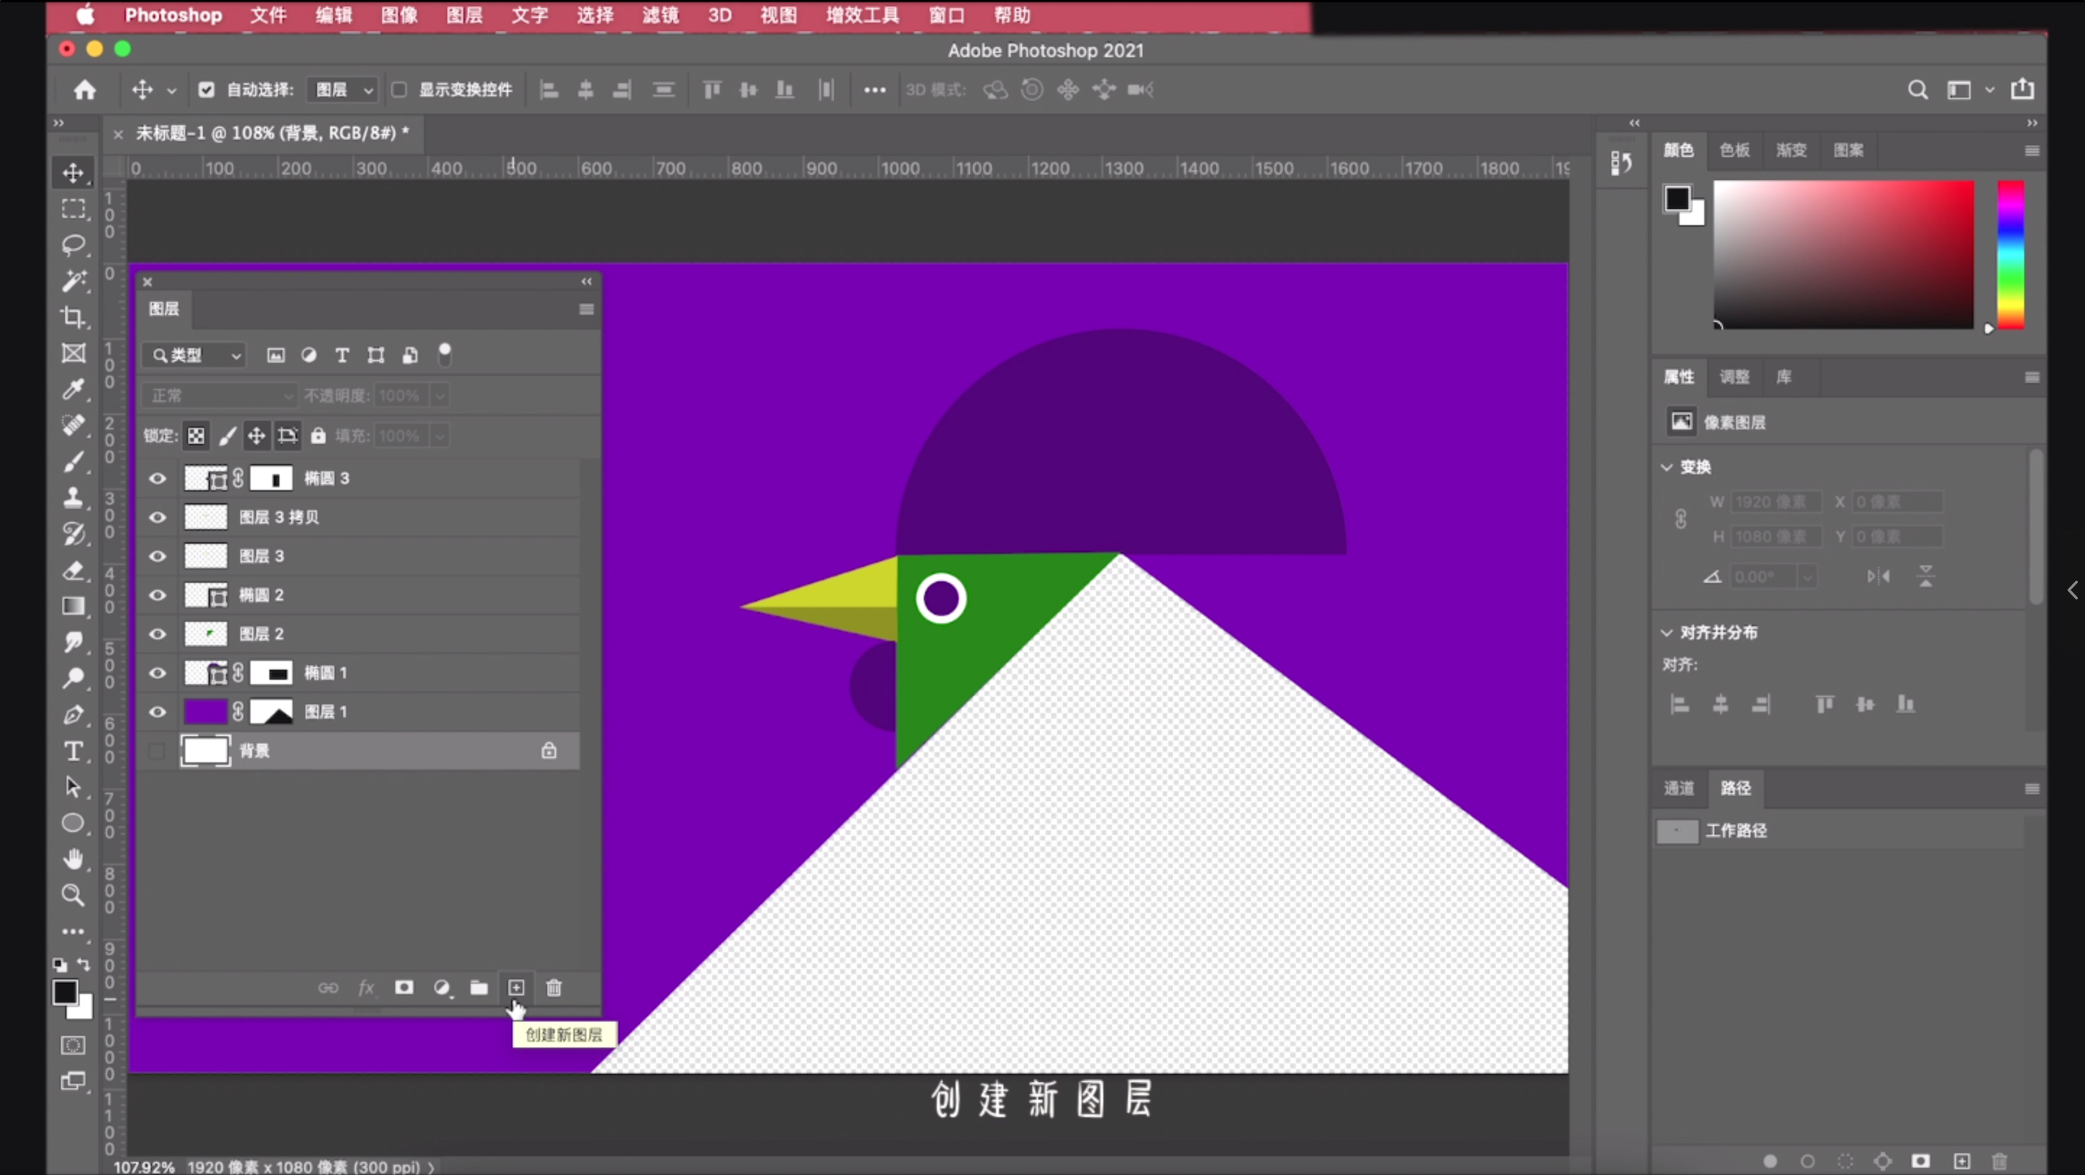Select the Zoom tool in toolbar
This screenshot has width=2085, height=1175.
pyautogui.click(x=74, y=895)
